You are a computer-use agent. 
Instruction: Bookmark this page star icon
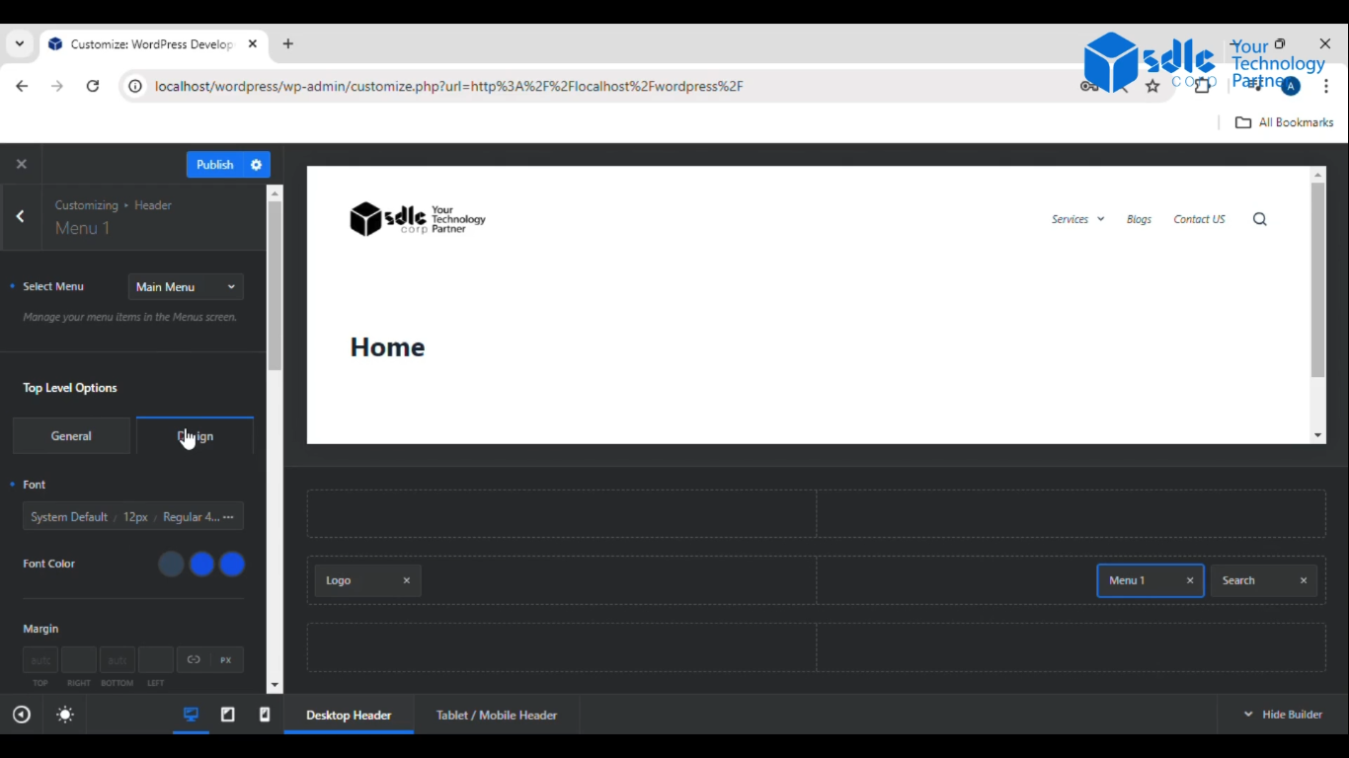coord(1152,86)
